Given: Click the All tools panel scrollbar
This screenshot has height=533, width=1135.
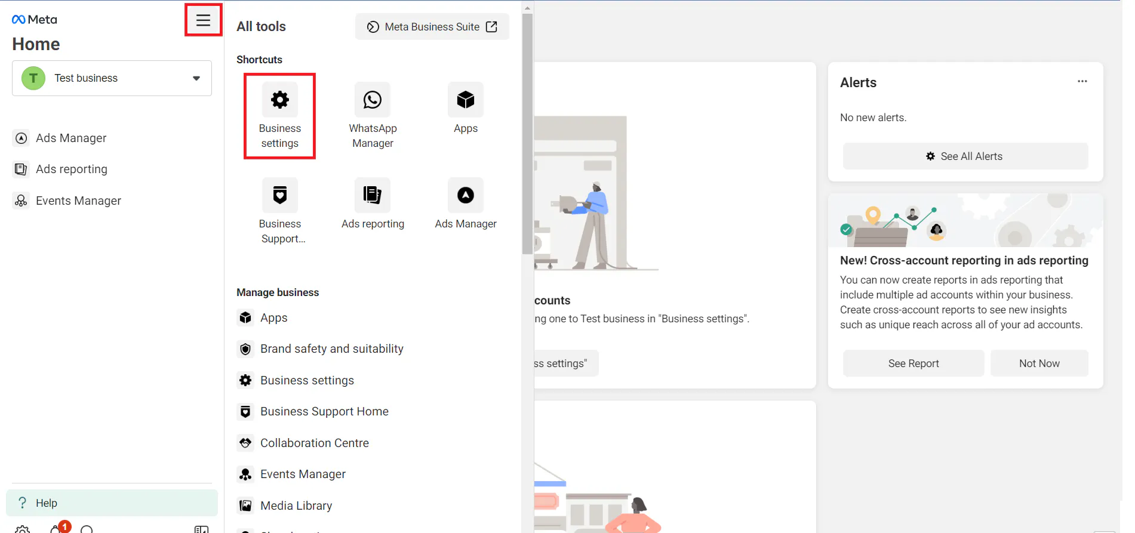Looking at the screenshot, I should click(527, 134).
